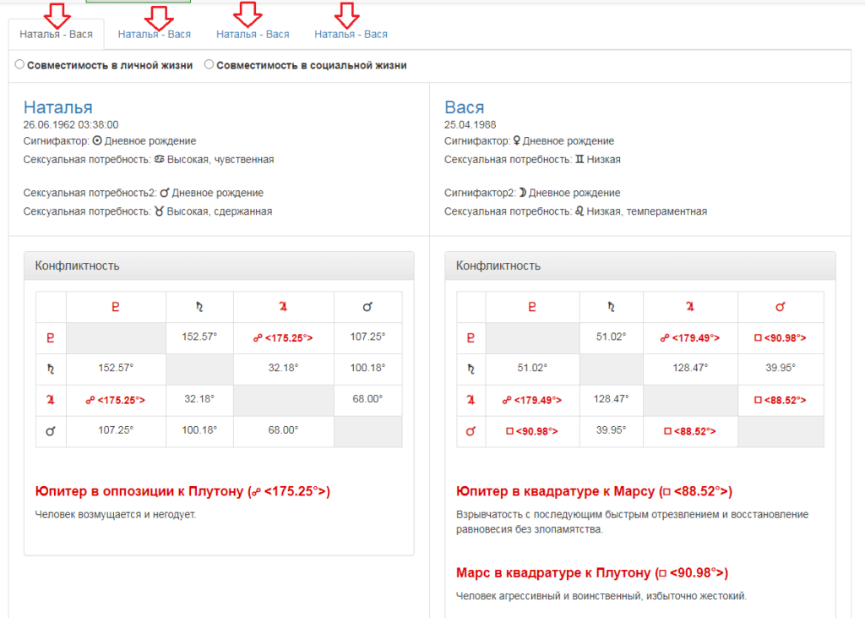The height and width of the screenshot is (618, 865).
Task: Select the Moon icon next to Сигнификатор2
Action: (525, 193)
